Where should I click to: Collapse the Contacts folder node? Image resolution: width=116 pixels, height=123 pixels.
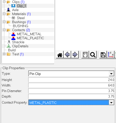4,30
